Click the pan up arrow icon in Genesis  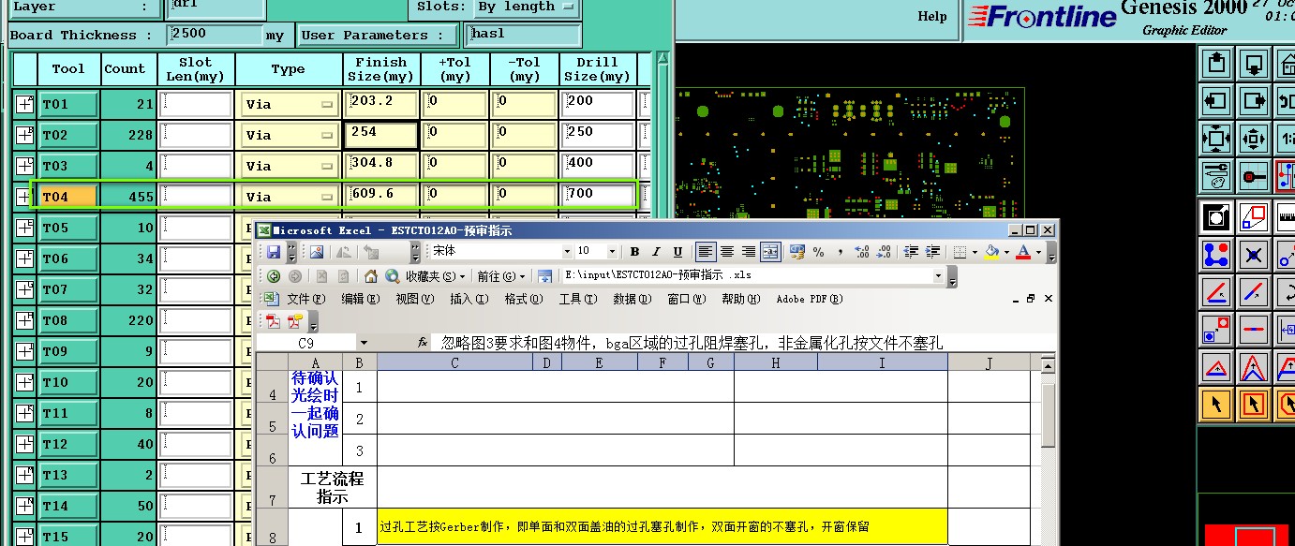(1216, 65)
